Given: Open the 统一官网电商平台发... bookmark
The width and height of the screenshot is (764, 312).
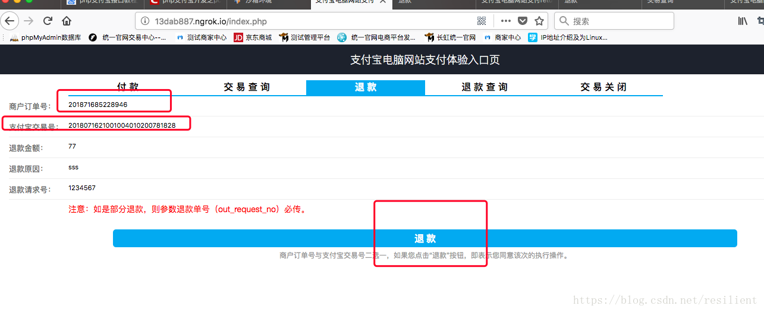Looking at the screenshot, I should coord(376,37).
